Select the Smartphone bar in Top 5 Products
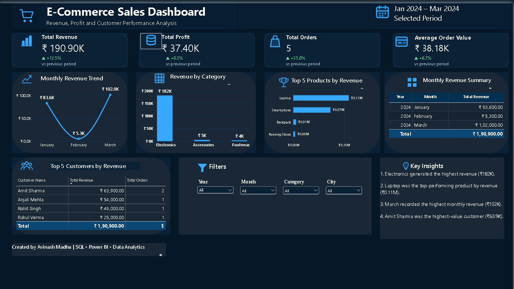Screen dimensions: 514x289 312,110
